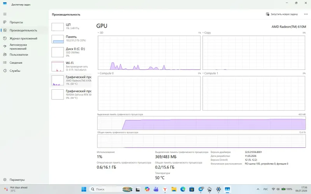This screenshot has width=311, height=194.
Task: Click the DirectX version 12 (FL 12.2)
Action: tap(251, 160)
